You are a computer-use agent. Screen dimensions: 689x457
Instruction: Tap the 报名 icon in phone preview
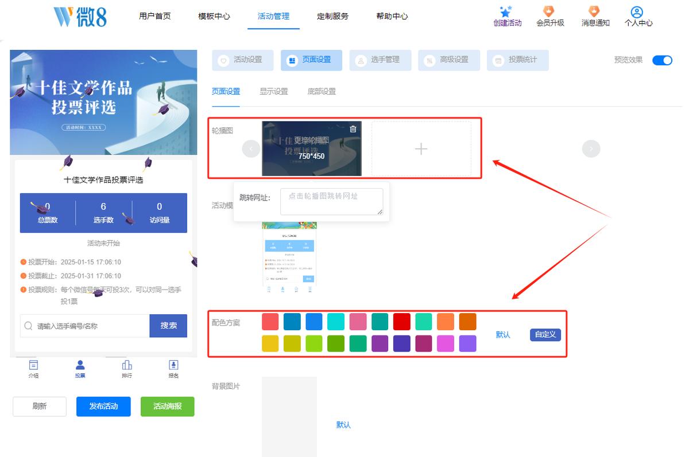point(173,365)
